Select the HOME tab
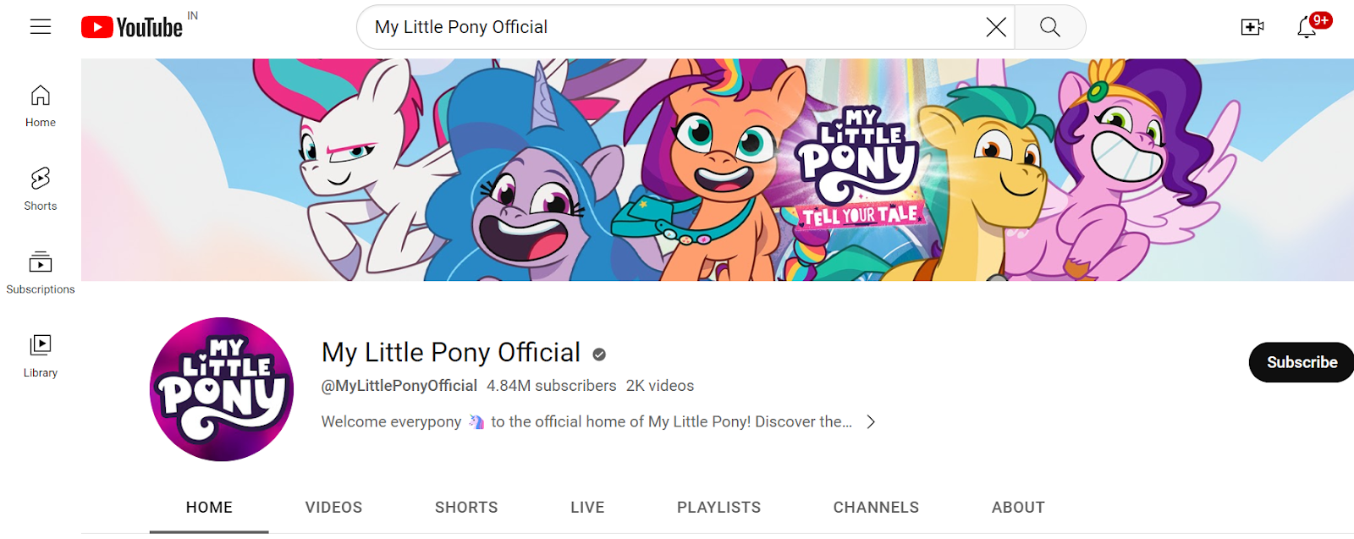Viewport: 1354px width, 539px height. click(x=209, y=508)
